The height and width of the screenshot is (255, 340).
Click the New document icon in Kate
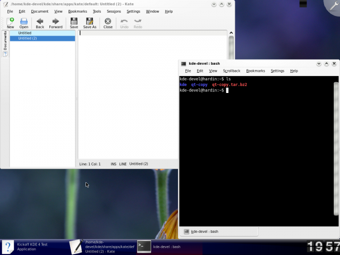click(x=10, y=23)
